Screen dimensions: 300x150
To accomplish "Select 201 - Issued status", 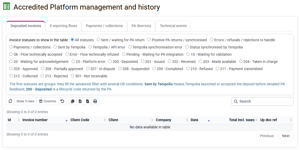I will point(142,61).
